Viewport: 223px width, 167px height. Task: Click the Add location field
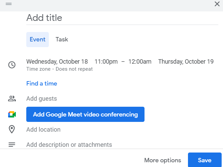tap(43, 130)
